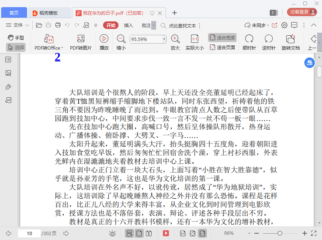
Task: Click PDF转图片 conversion tool
Action: click(81, 42)
